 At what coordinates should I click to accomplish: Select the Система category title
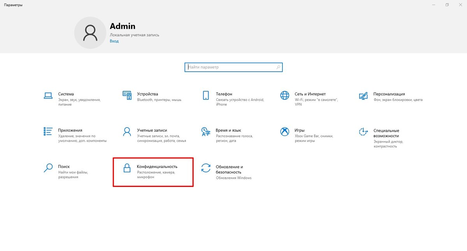point(66,94)
